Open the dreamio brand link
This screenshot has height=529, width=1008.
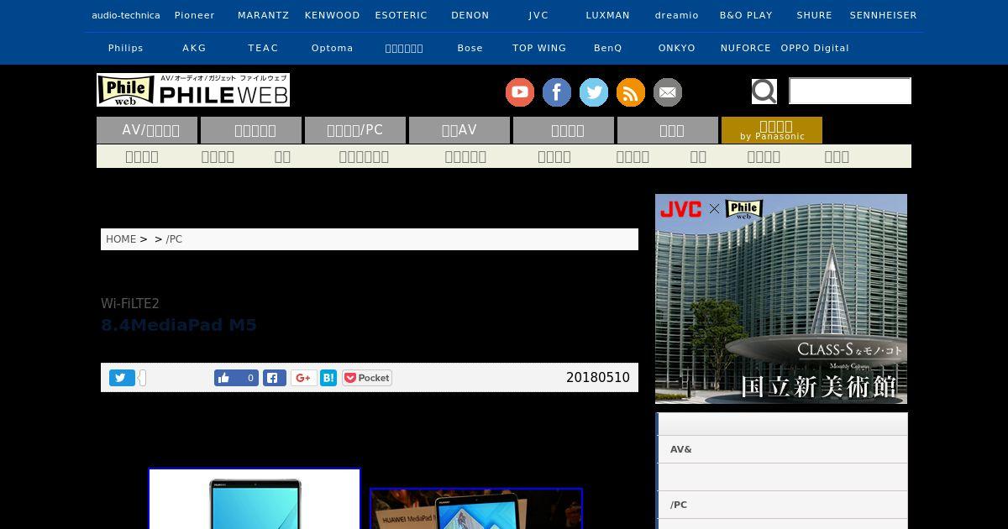coord(677,15)
